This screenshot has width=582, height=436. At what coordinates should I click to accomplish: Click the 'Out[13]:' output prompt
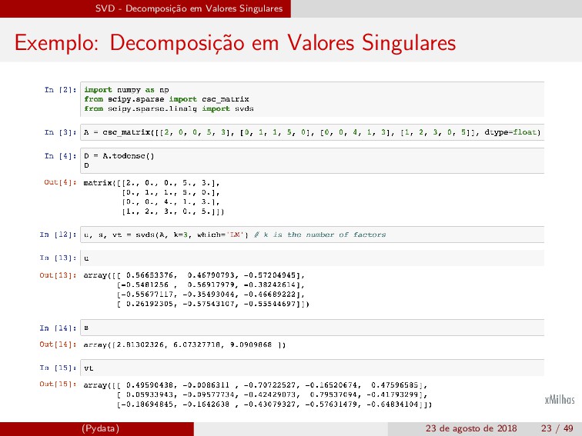[x=59, y=275]
